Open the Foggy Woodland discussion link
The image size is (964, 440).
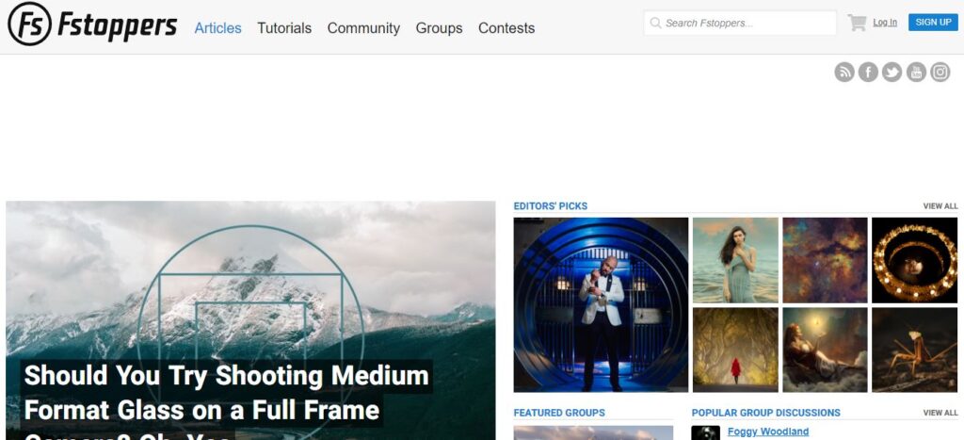(x=768, y=432)
